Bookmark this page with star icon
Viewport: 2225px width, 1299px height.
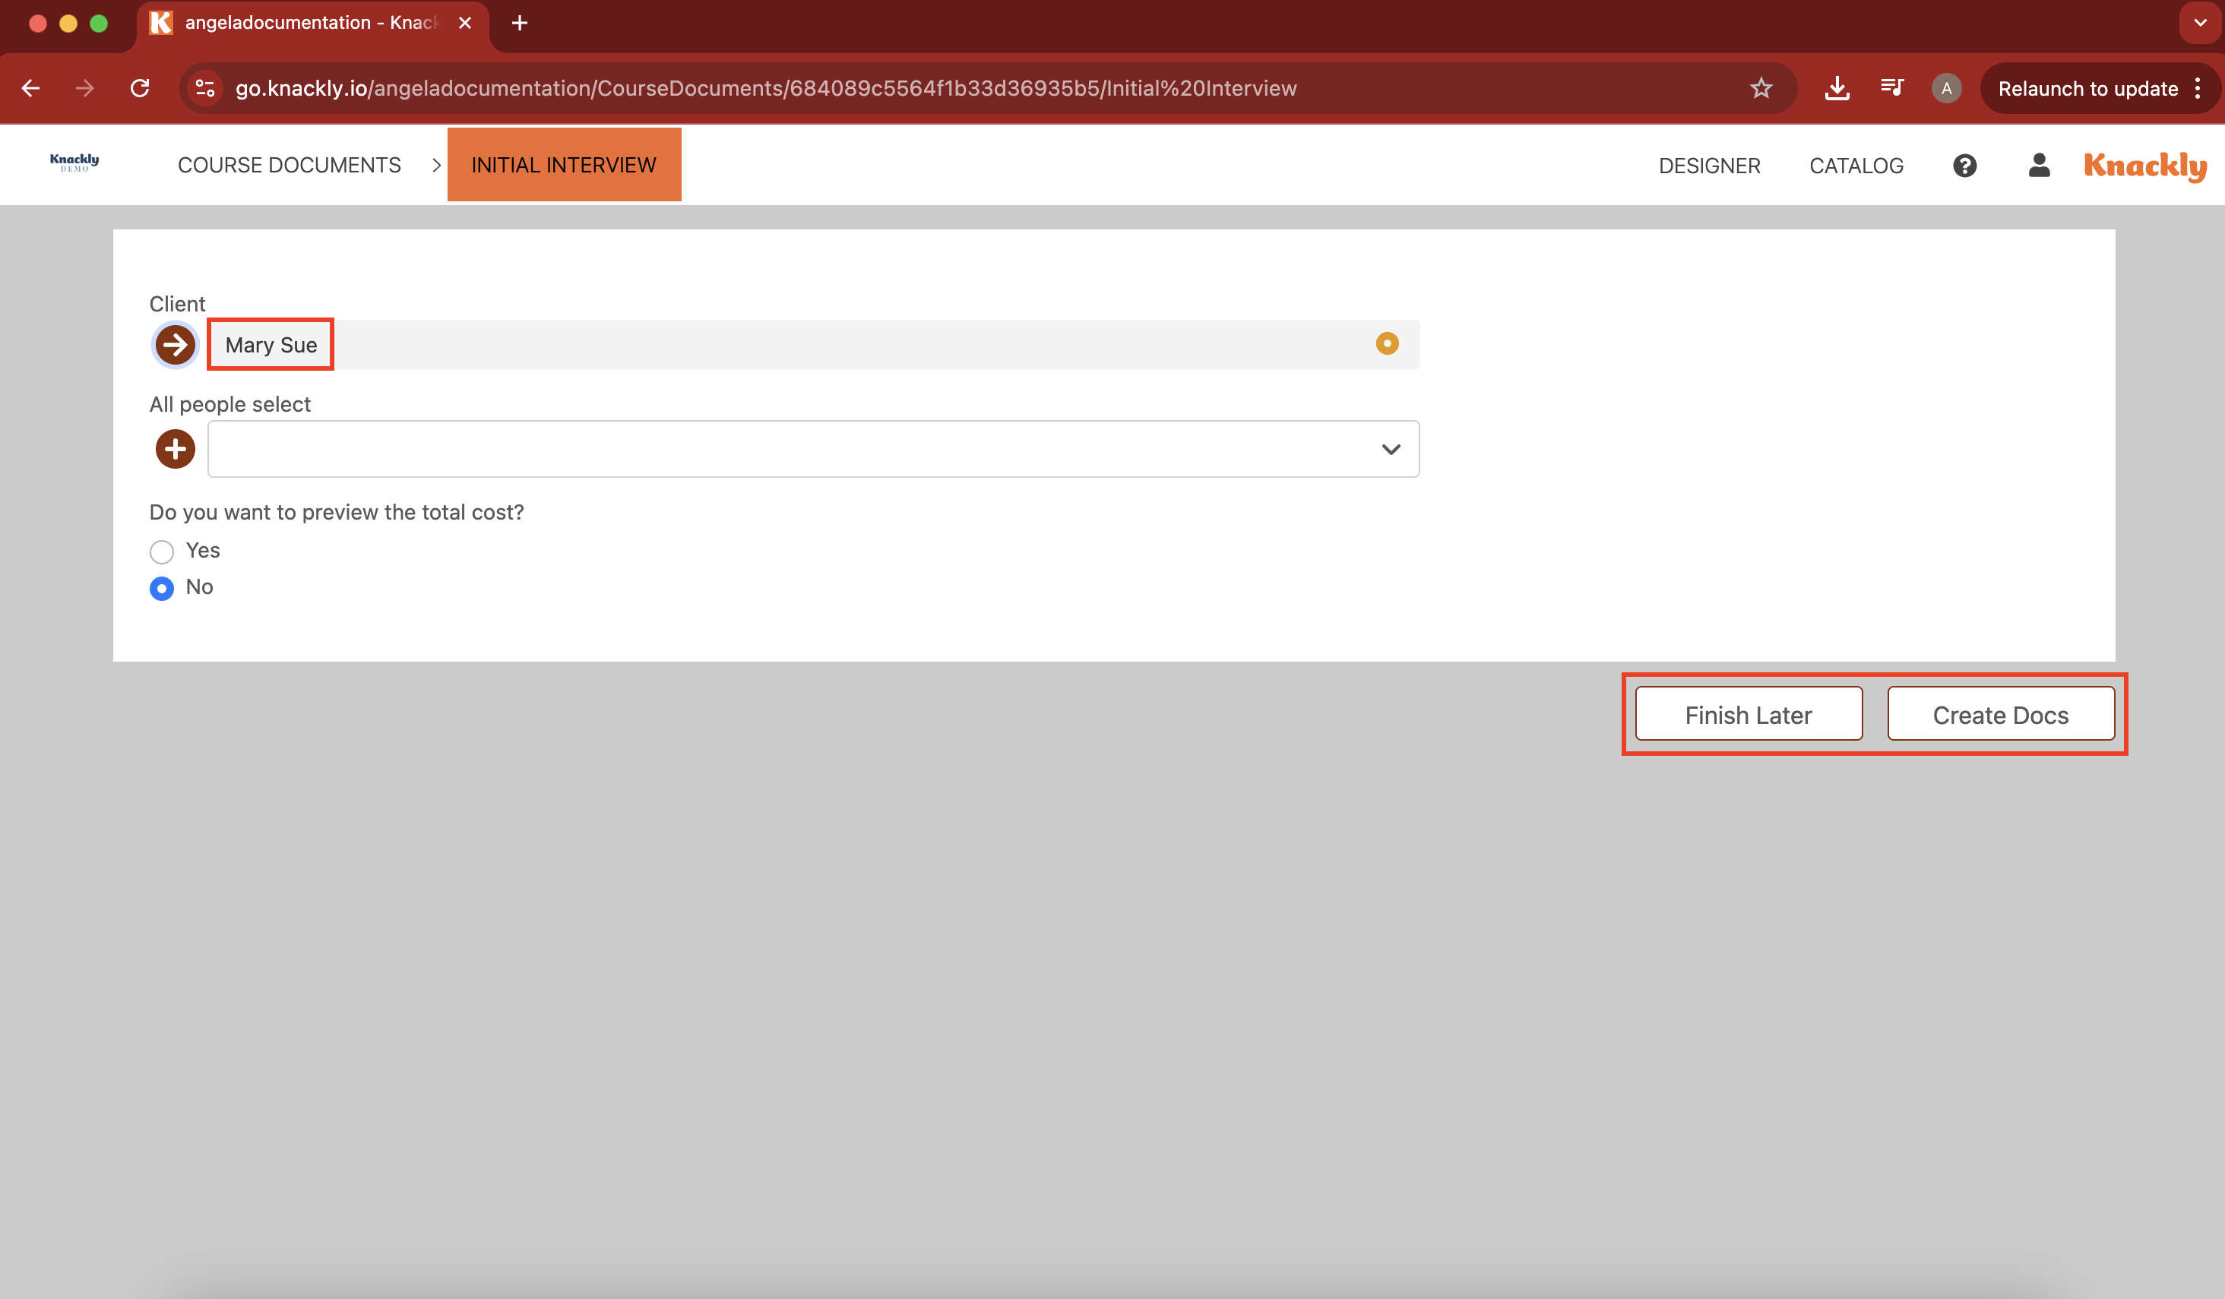tap(1761, 88)
